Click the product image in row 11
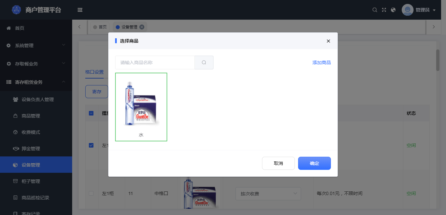The width and height of the screenshot is (446, 215). pos(200,193)
